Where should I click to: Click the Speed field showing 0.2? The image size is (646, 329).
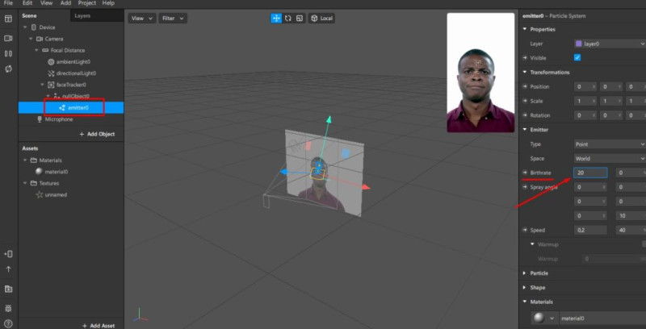point(590,230)
